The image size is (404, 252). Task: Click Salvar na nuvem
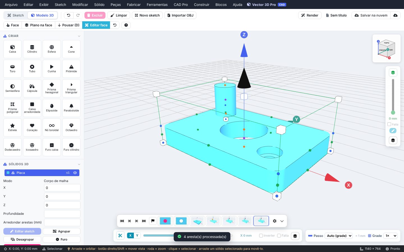(x=371, y=15)
